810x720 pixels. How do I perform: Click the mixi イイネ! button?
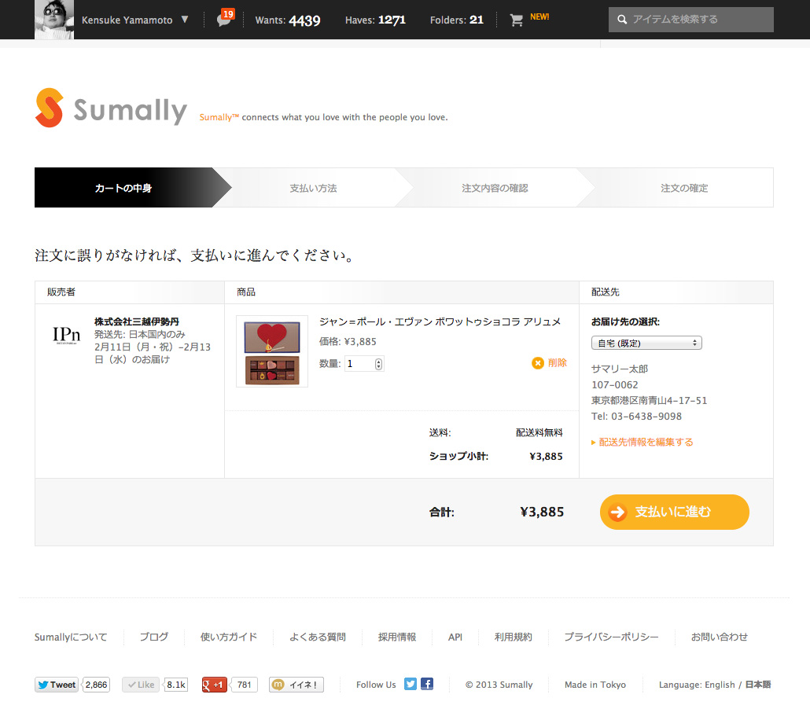[x=296, y=685]
